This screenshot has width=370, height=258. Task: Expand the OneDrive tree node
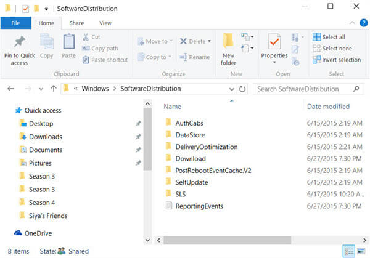click(7, 232)
